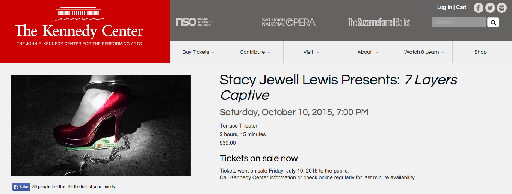The height and width of the screenshot is (194, 512).
Task: Open the Kennedy Center Facebook page icon
Action: (x=478, y=8)
